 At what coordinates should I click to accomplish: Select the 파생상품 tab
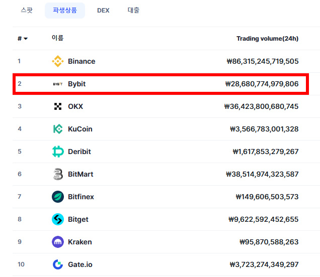coord(65,11)
